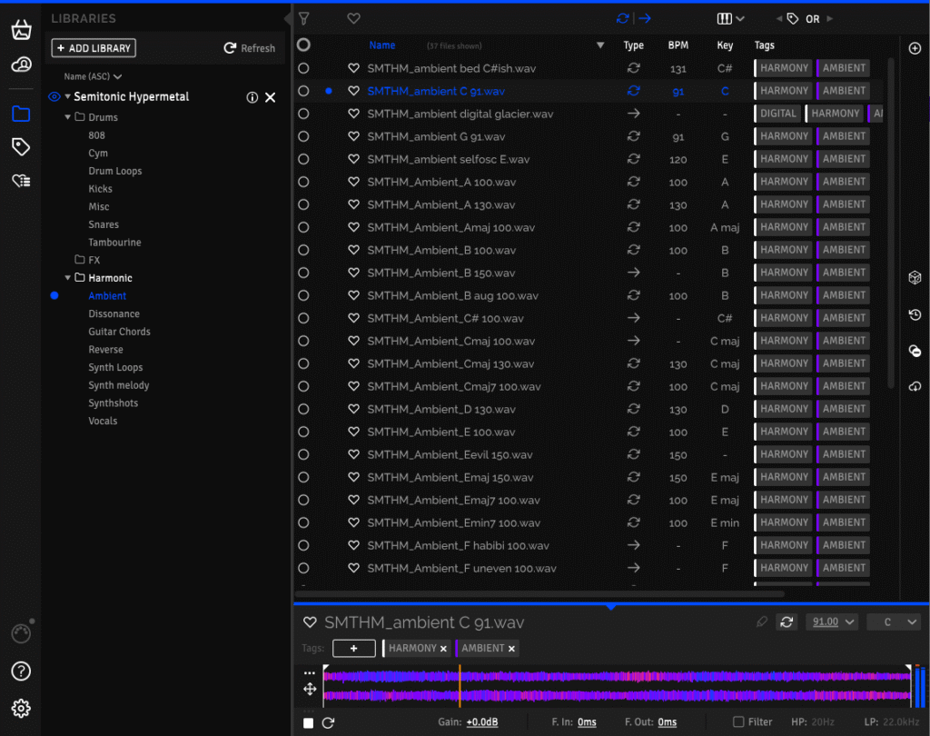This screenshot has height=736, width=930.
Task: Open the favorites list icon in sidebar
Action: pos(21,181)
